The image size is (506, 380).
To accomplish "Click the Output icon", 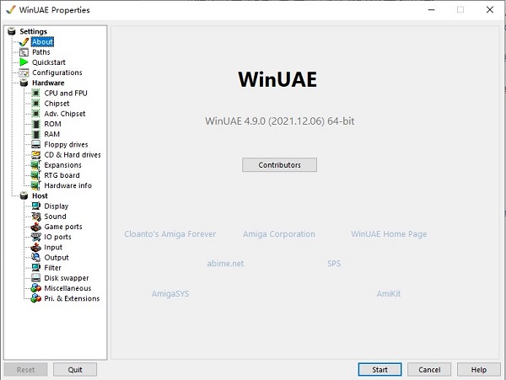I will (35, 257).
